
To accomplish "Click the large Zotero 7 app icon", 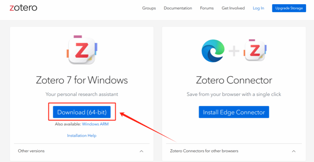I will pos(82,50).
